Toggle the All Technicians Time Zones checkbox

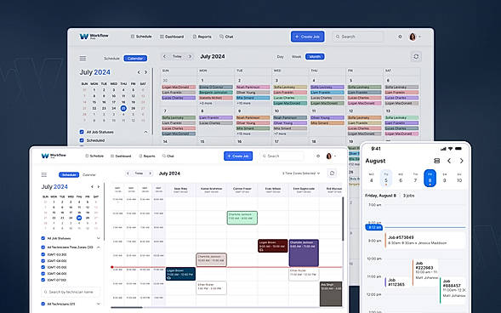[x=43, y=248]
